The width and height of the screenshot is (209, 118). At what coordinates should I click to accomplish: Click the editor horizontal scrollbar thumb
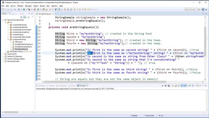105,82
